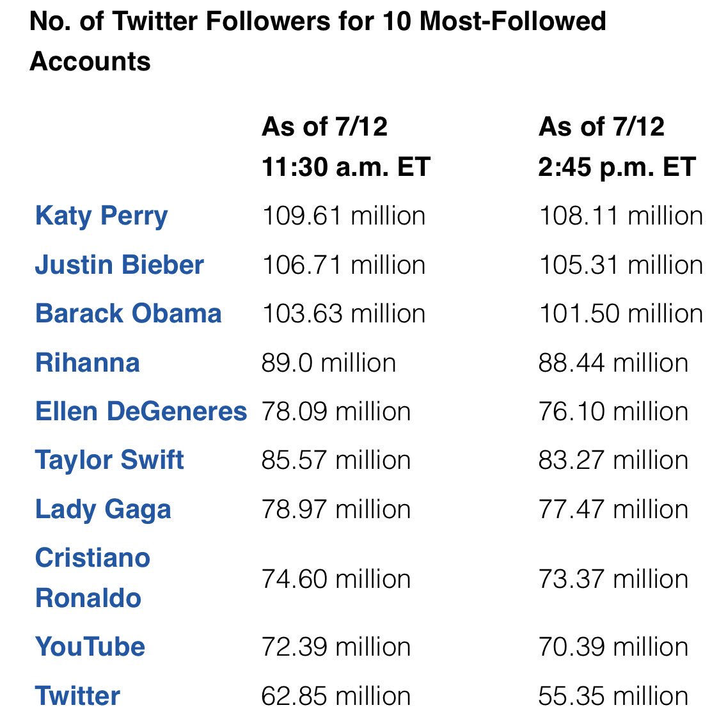Open the Ellen DeGeneres link
719x719 pixels.
[141, 411]
